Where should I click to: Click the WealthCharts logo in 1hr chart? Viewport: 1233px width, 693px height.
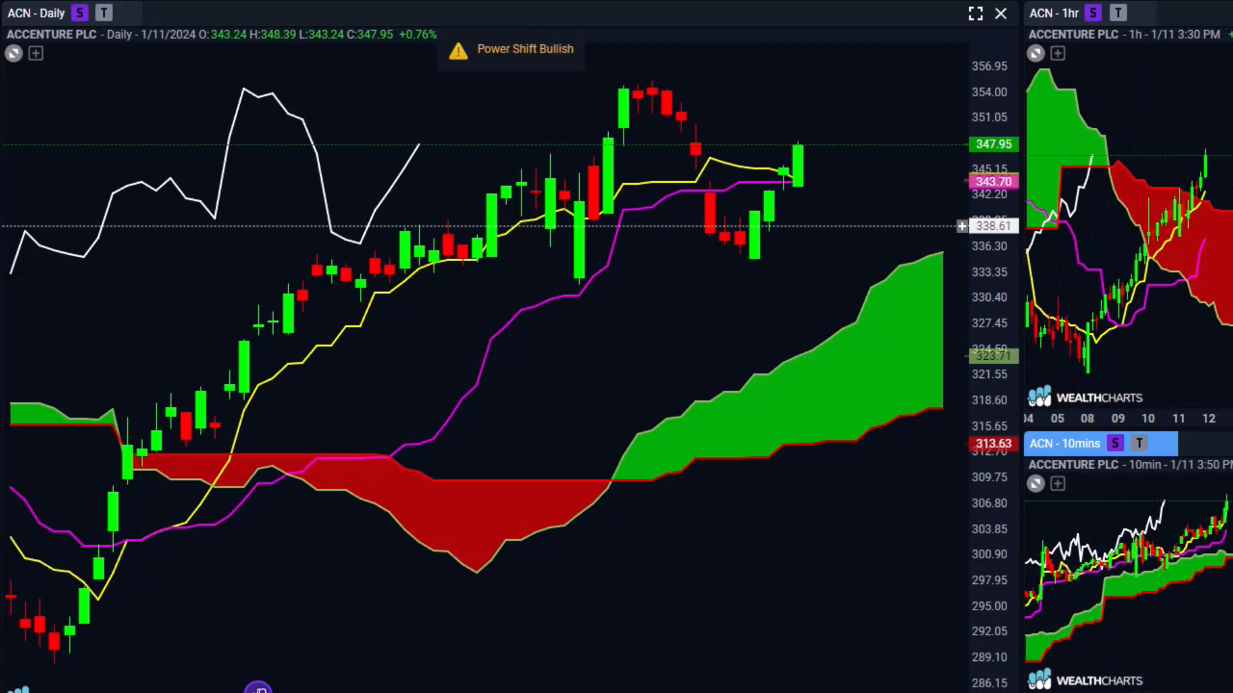click(x=1085, y=397)
